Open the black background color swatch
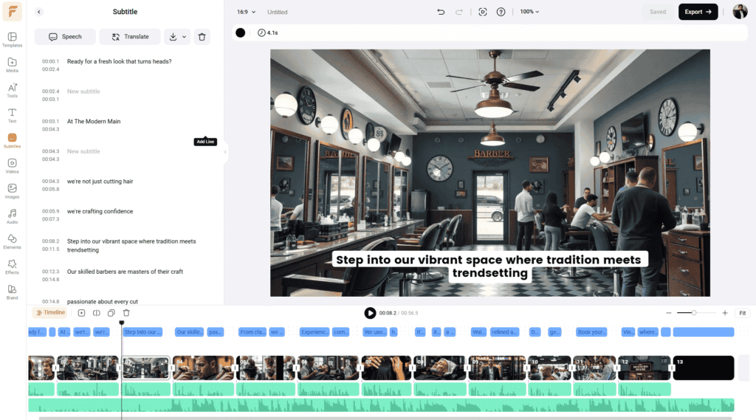The height and width of the screenshot is (420, 756). (x=240, y=32)
